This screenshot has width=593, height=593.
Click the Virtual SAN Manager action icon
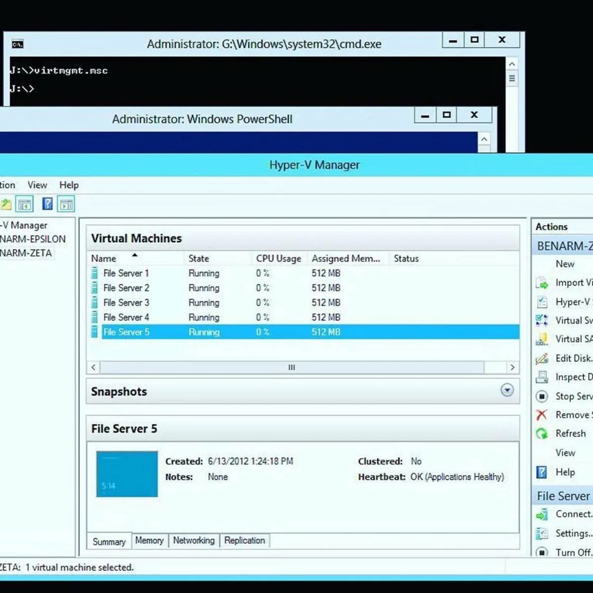point(542,339)
